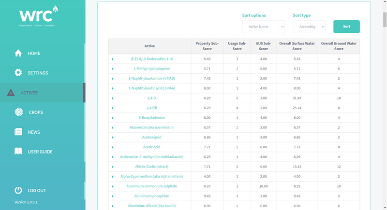Click the Settings gear icon

click(x=18, y=73)
